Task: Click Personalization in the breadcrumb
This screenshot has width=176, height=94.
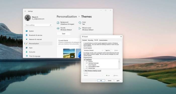Action: pyautogui.click(x=67, y=17)
